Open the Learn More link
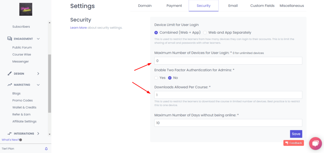This screenshot has width=324, height=153. click(78, 28)
